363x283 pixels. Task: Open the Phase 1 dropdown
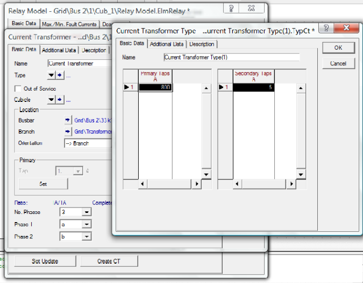[x=86, y=224]
